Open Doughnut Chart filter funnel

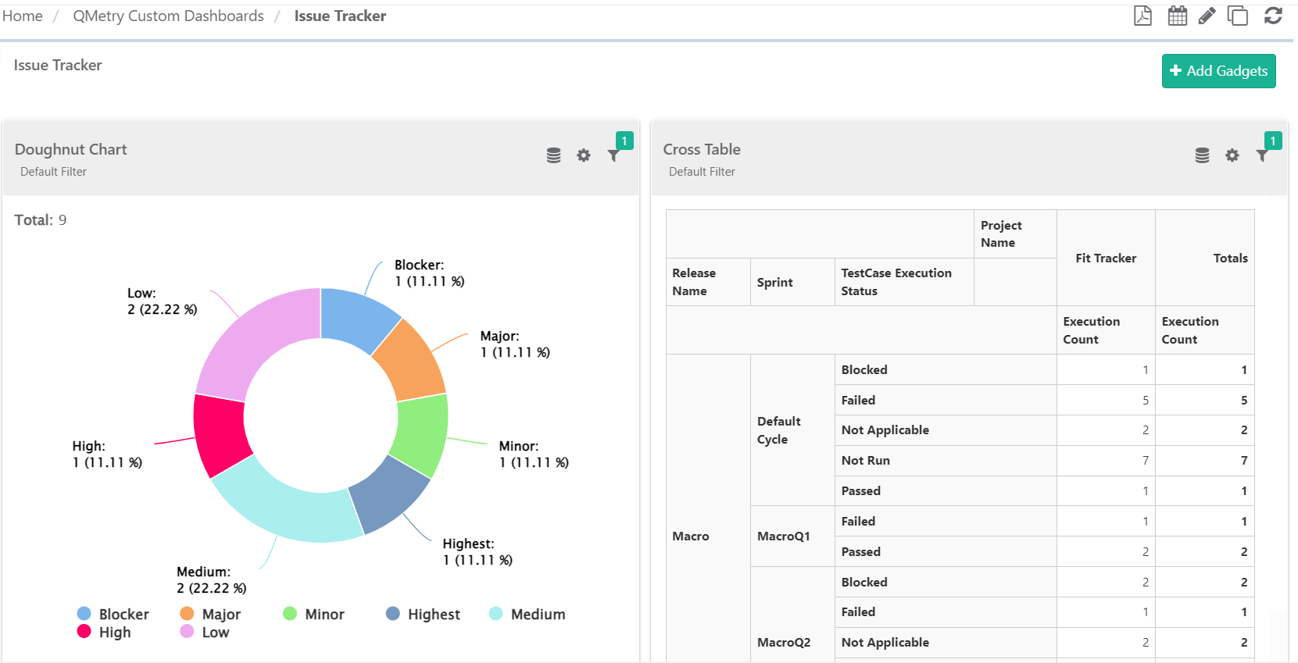614,155
